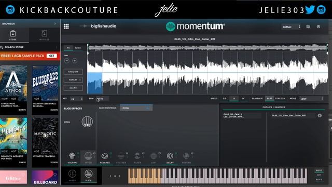The image size is (332, 187).
Task: Set playback to Stretch mode
Action: pos(280,99)
